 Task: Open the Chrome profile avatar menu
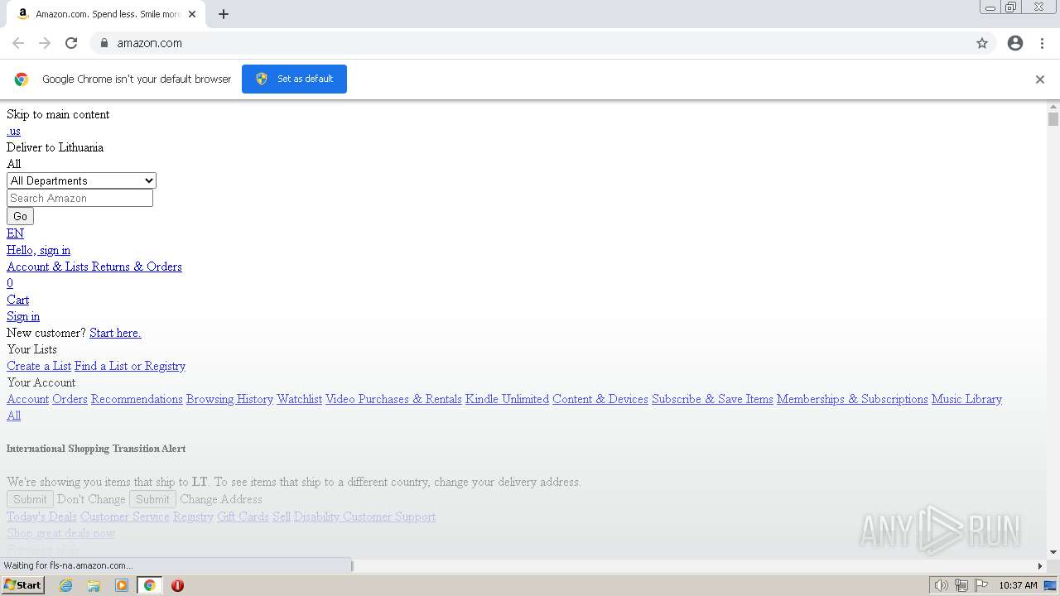[x=1015, y=43]
